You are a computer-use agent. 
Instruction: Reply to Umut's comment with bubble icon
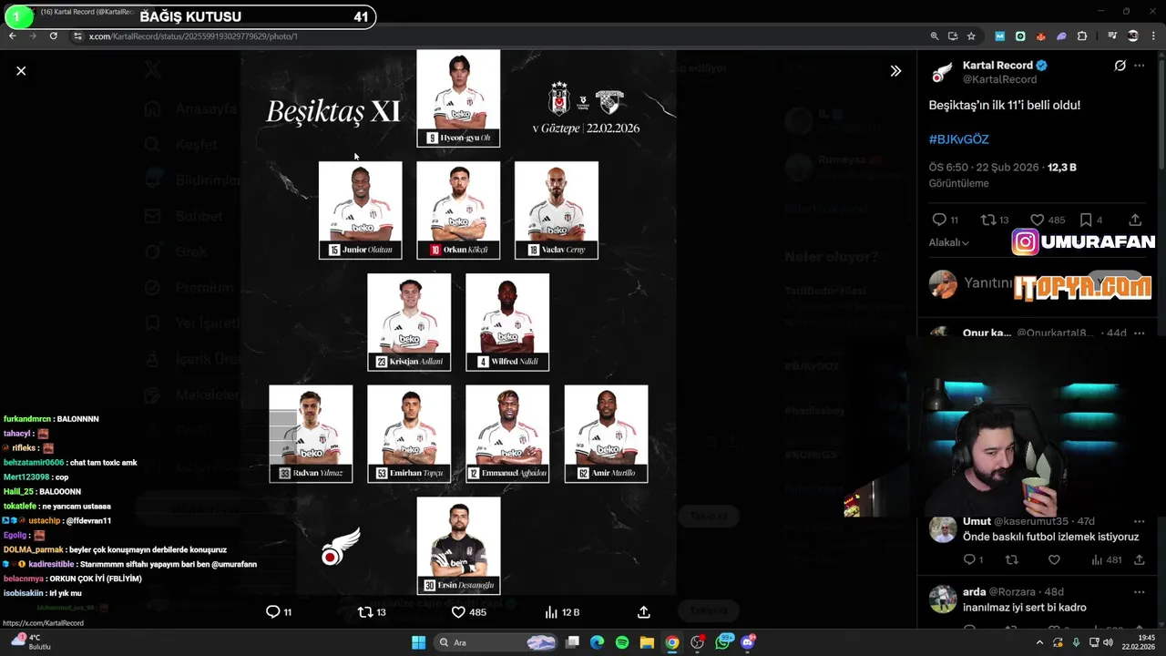coord(969,559)
